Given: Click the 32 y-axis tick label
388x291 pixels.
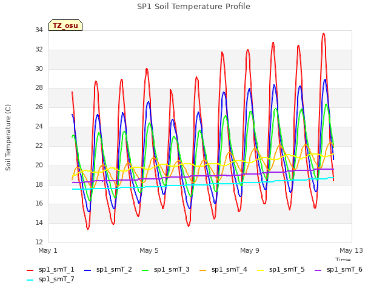Looking at the screenshot, I should pos(39,49).
